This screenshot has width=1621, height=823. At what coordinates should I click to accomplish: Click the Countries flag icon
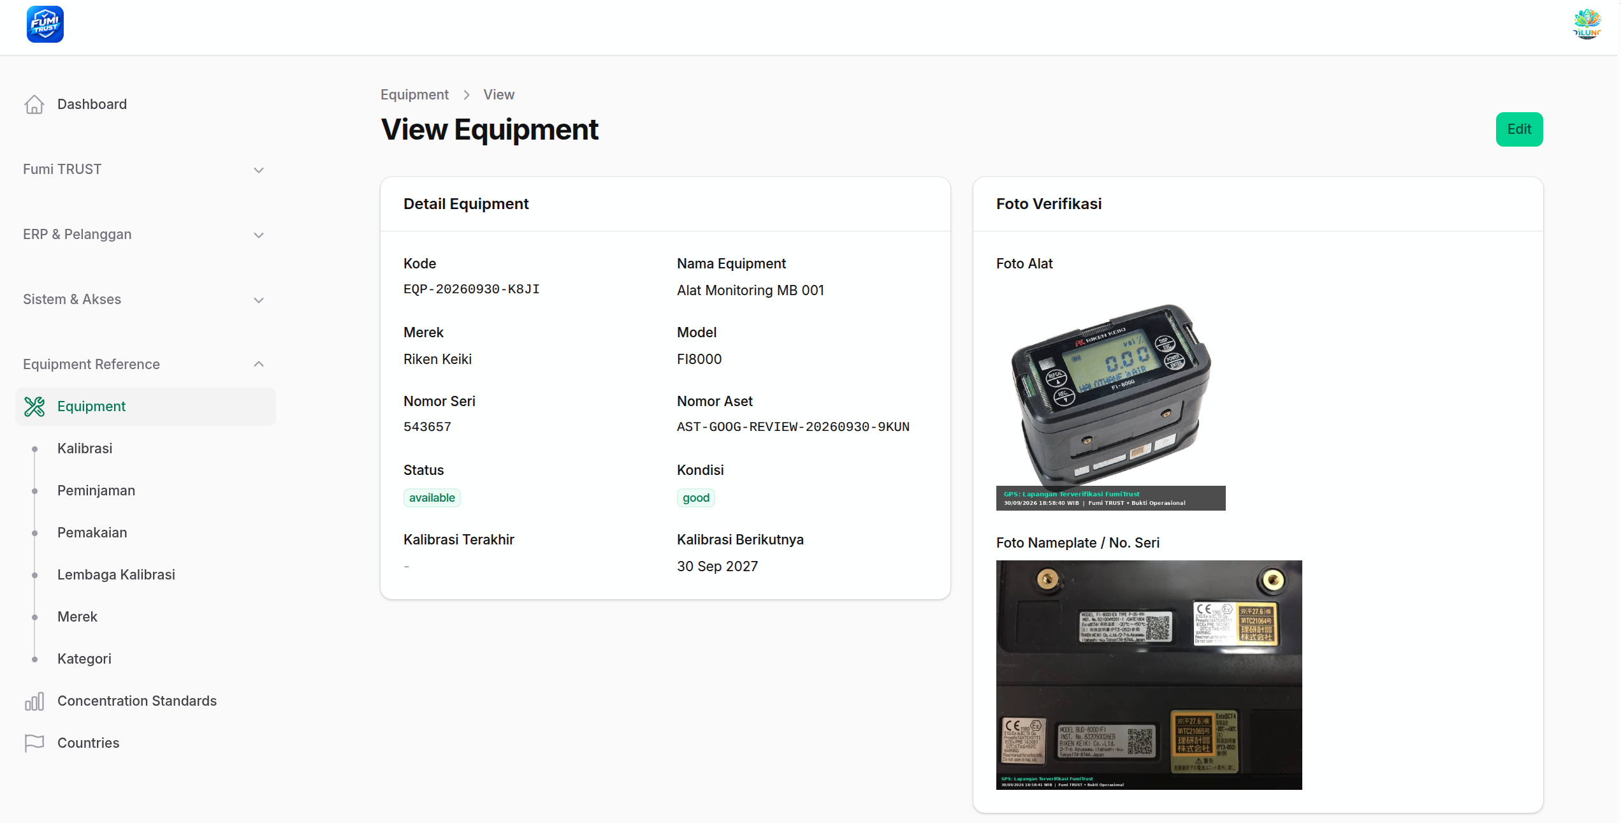[x=34, y=743]
